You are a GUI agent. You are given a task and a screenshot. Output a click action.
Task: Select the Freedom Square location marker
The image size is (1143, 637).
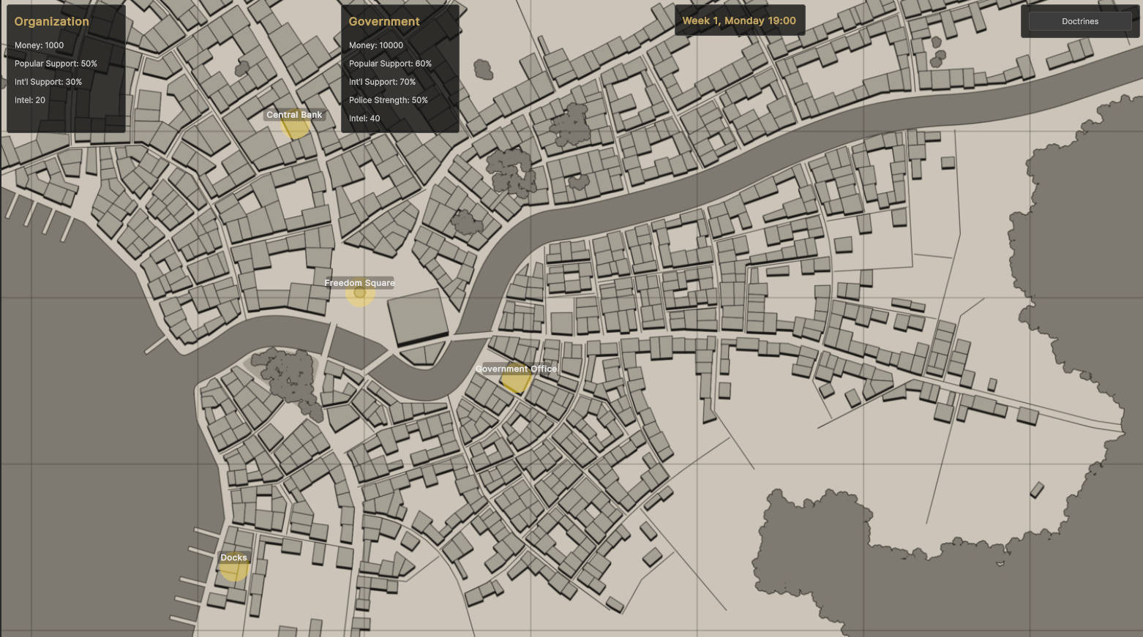coord(360,293)
